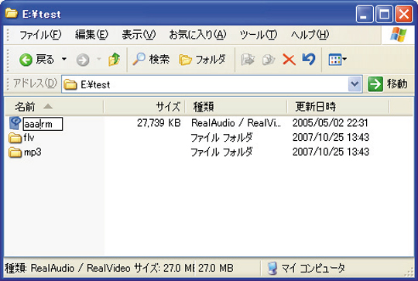Viewport: 418px width, 281px height.
Task: Toggle the Folders (フォルダ) pane
Action: tap(202, 60)
